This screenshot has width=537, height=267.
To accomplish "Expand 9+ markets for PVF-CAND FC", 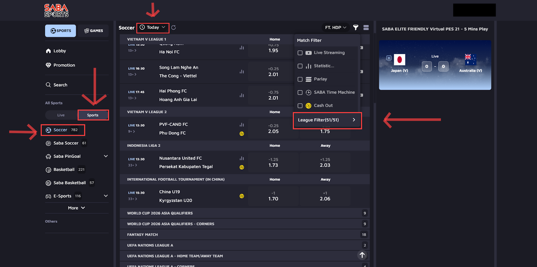I will [131, 131].
